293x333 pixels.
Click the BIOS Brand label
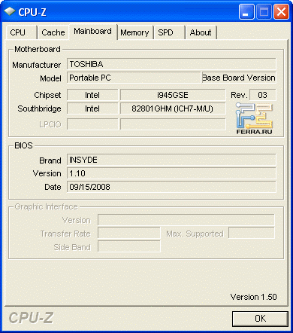click(50, 160)
